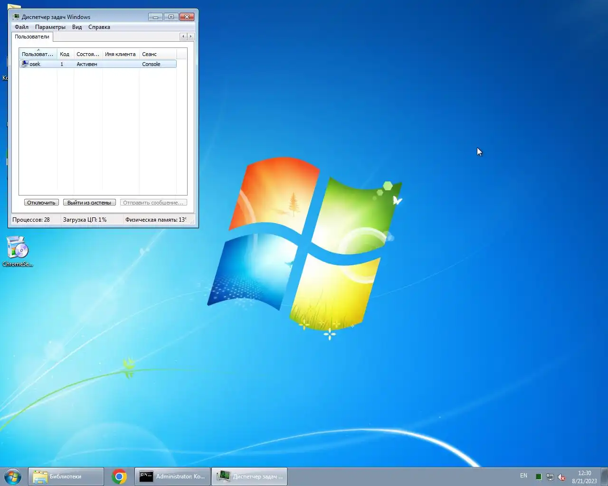Open the Windows Start menu orb
Viewport: 608px width, 486px height.
point(13,477)
